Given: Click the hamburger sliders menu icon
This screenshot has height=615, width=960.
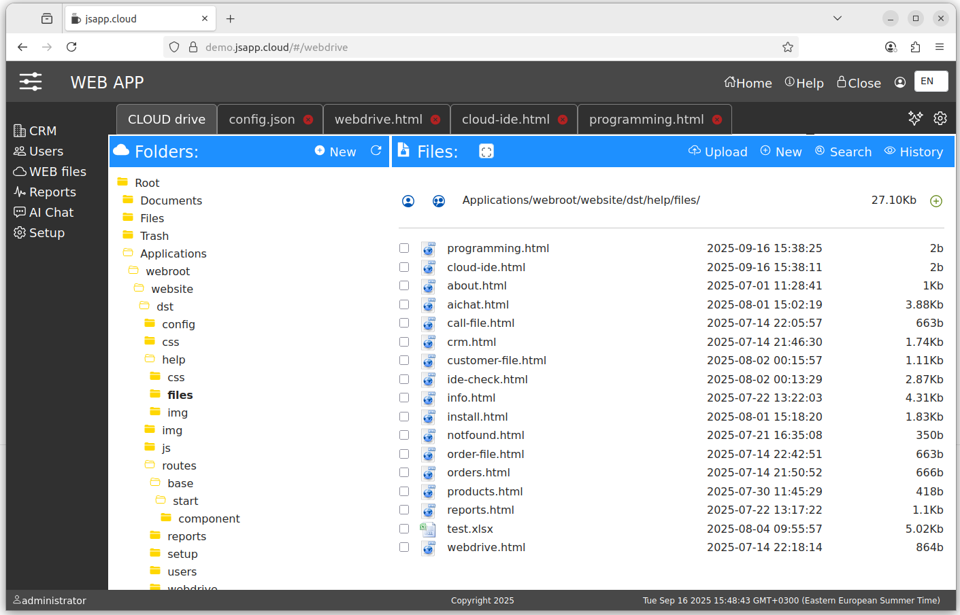Looking at the screenshot, I should (31, 82).
